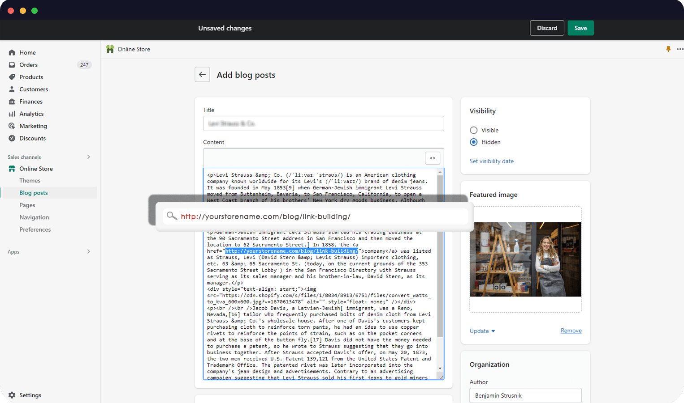Click the Featured image heading
Image resolution: width=684 pixels, height=403 pixels.
(x=494, y=195)
